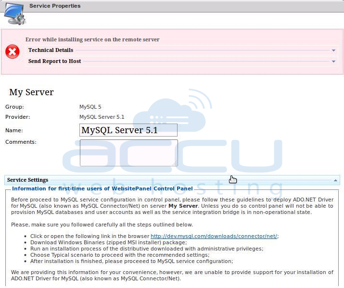
Task: Click the 'Group:' label
Action: click(x=14, y=107)
